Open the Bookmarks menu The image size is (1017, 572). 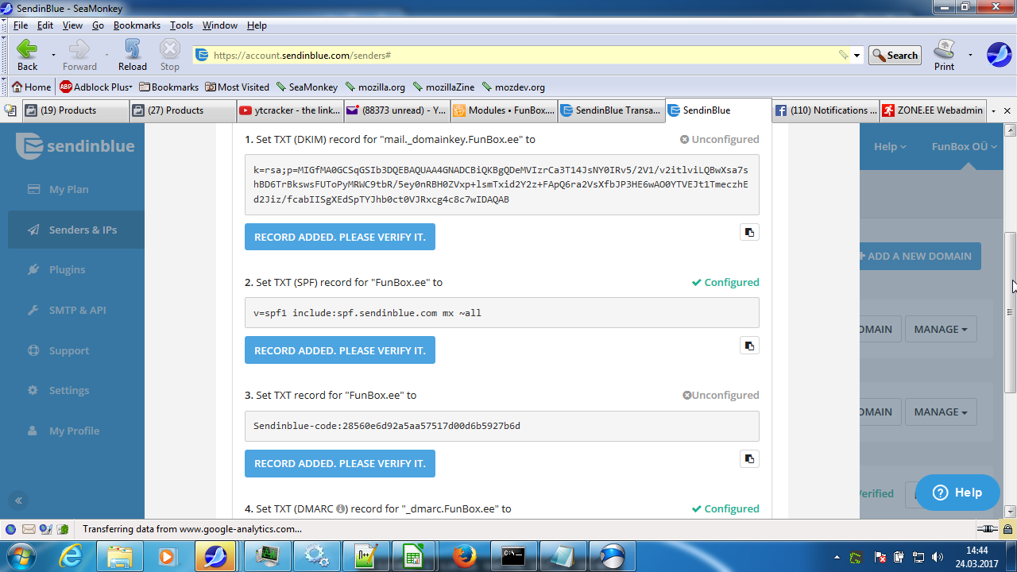pos(137,25)
